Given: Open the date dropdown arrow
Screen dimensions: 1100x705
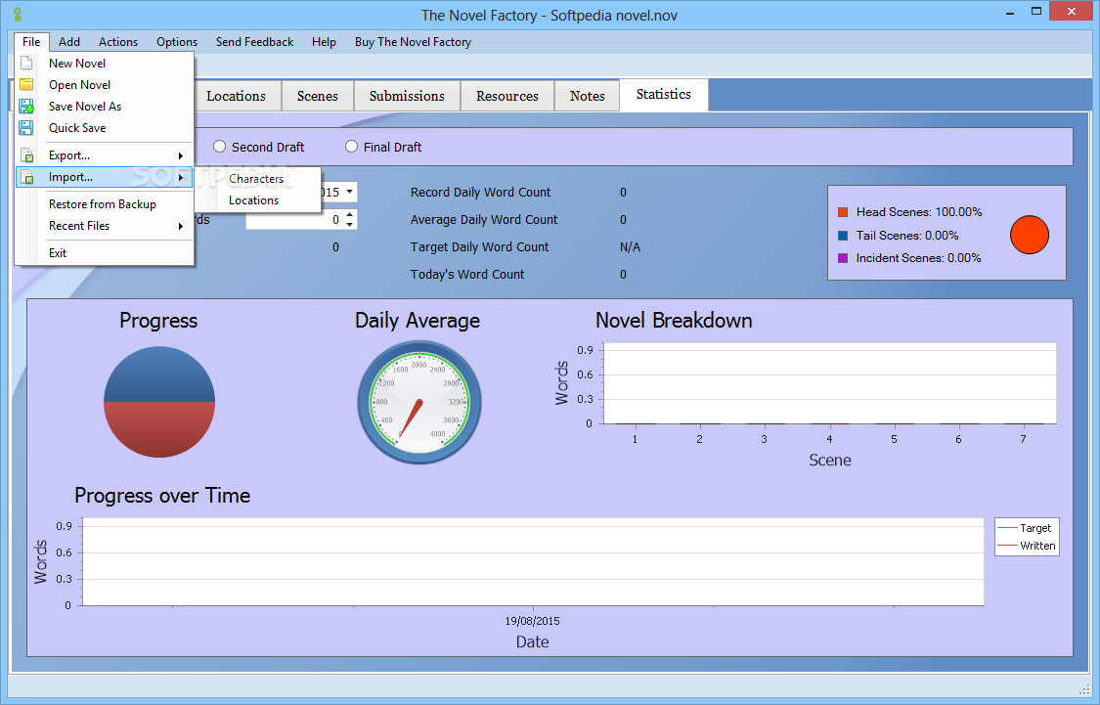Looking at the screenshot, I should 349,192.
